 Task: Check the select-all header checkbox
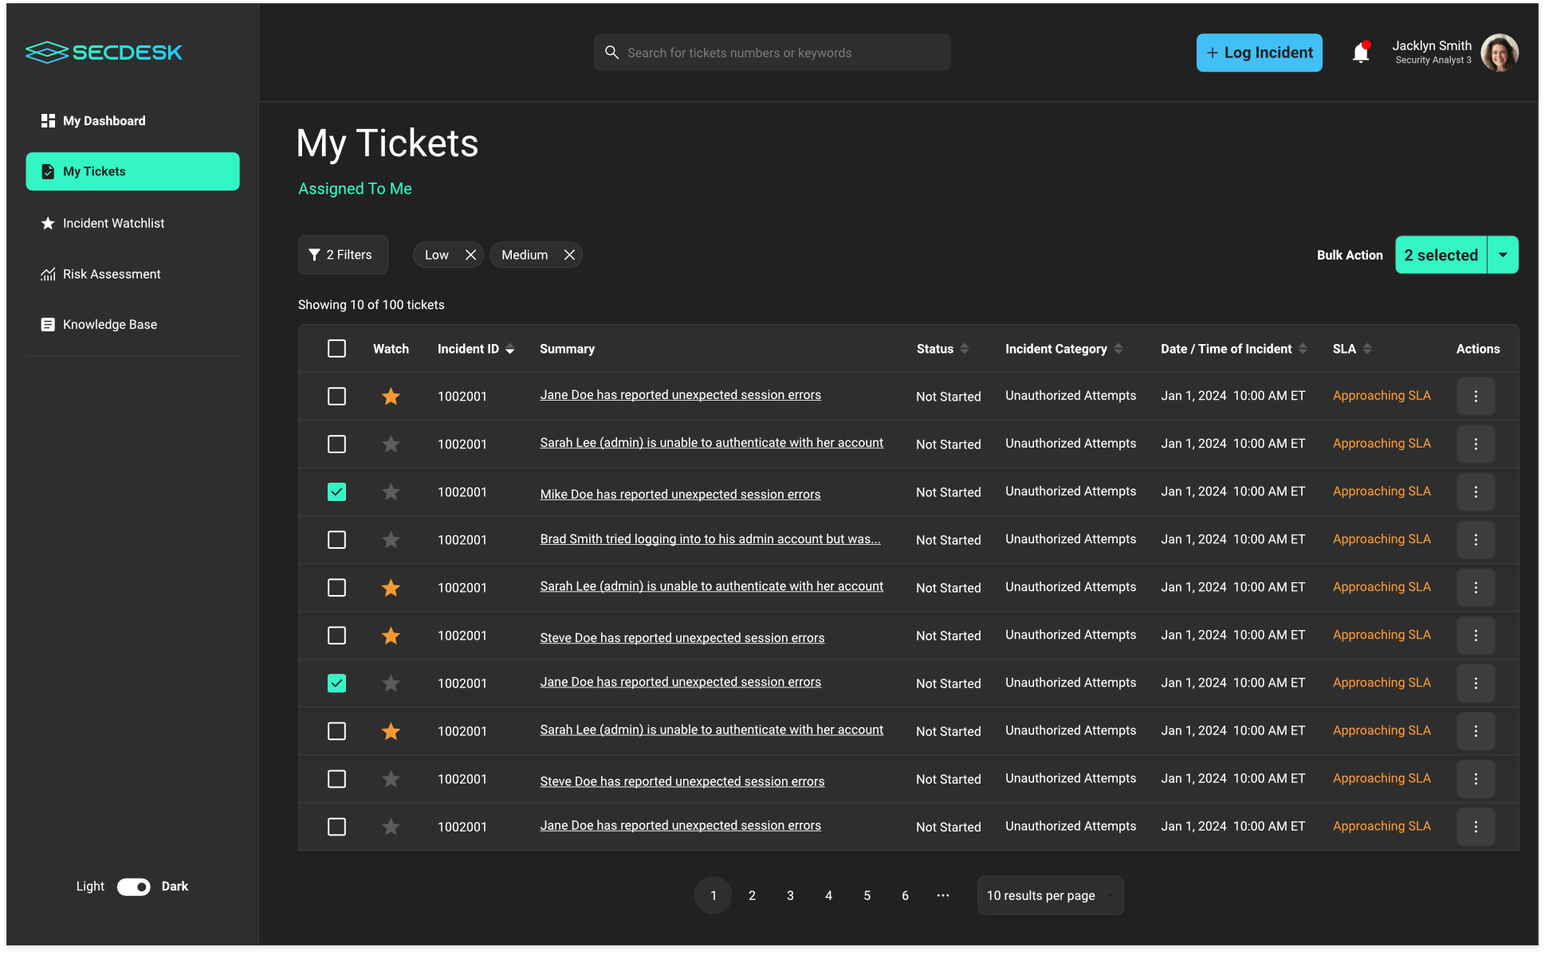point(336,349)
